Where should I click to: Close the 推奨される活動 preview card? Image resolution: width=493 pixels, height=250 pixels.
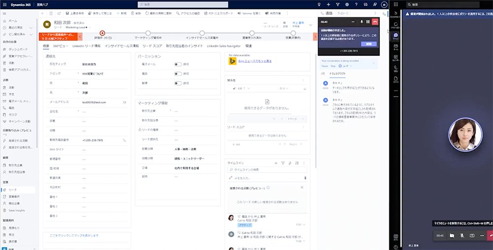click(302, 187)
